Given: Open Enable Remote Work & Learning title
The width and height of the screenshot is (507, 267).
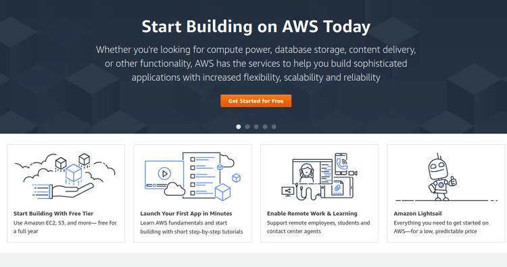Looking at the screenshot, I should click(312, 214).
